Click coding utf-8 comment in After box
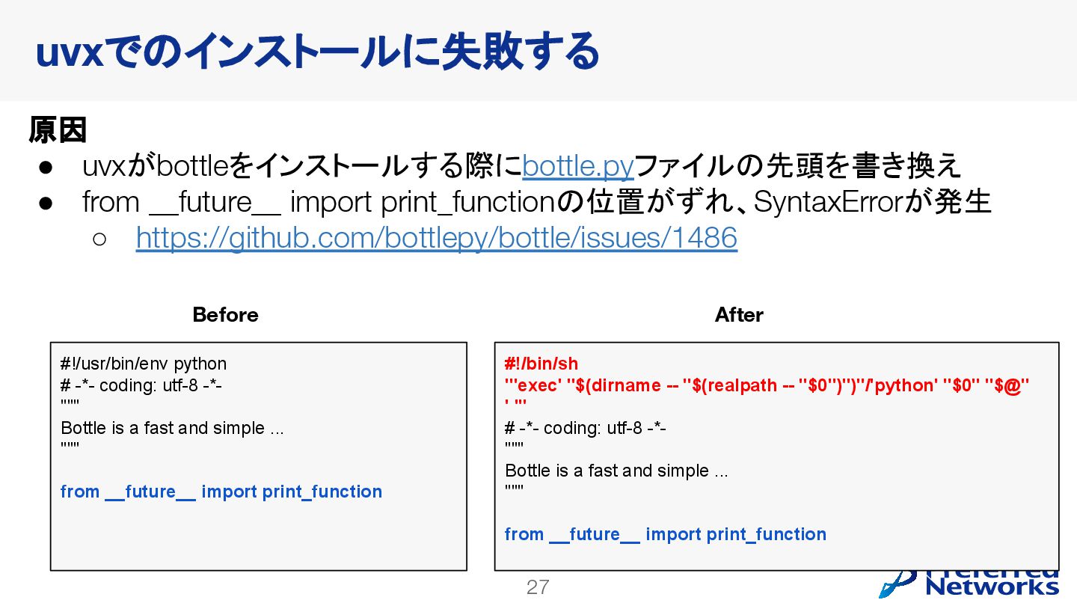 click(x=586, y=428)
